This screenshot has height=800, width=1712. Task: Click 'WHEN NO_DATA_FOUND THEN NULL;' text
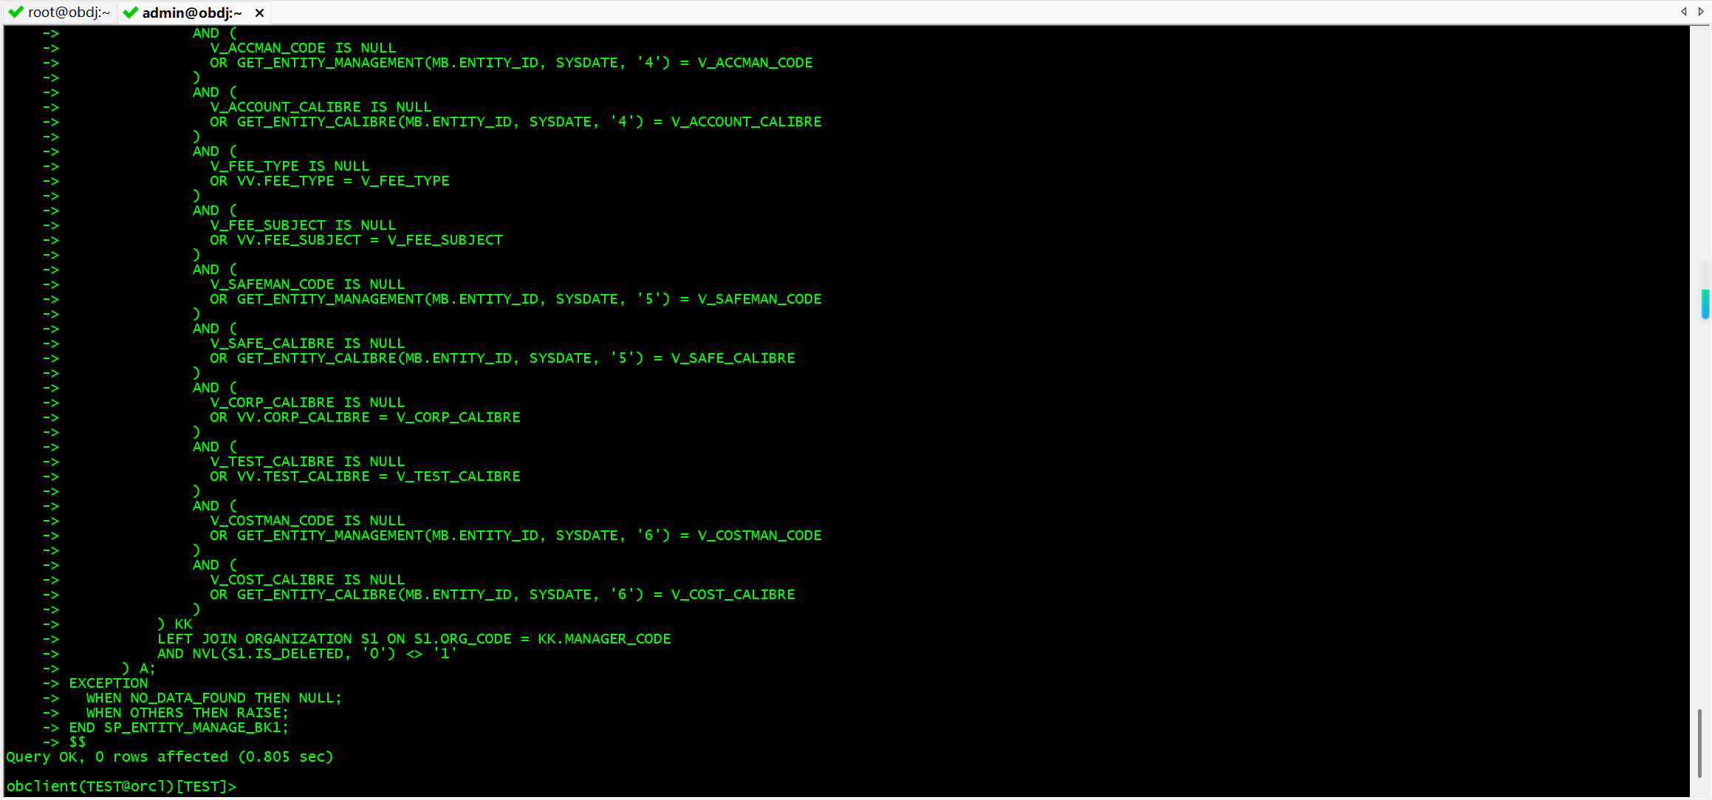[214, 698]
